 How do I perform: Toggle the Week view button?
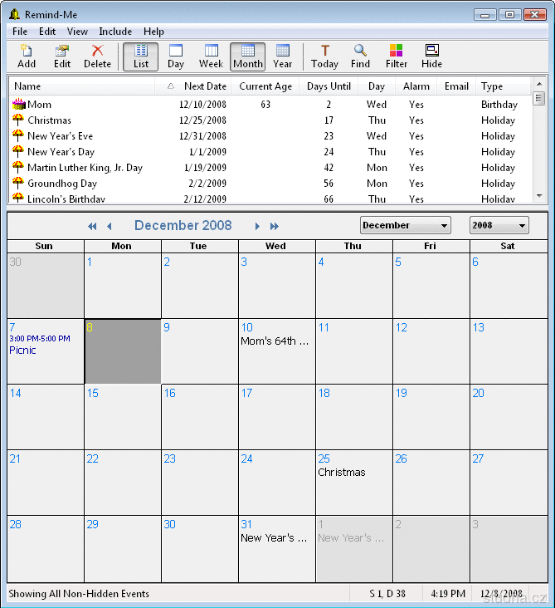tap(211, 56)
